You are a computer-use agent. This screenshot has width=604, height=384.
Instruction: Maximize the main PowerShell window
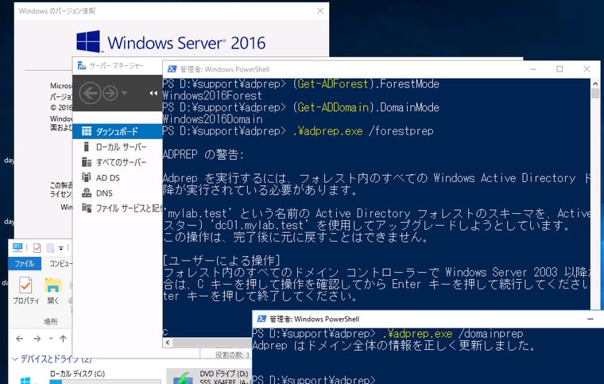click(559, 69)
